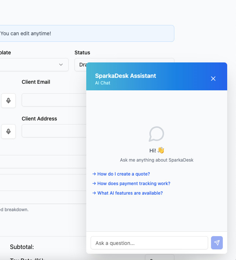
Task: Click the microphone button beside Client Address
Action: coord(8,131)
